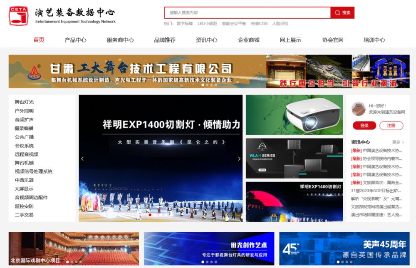Select hot keyword 智能会议平板
The width and height of the screenshot is (416, 268).
point(234,24)
